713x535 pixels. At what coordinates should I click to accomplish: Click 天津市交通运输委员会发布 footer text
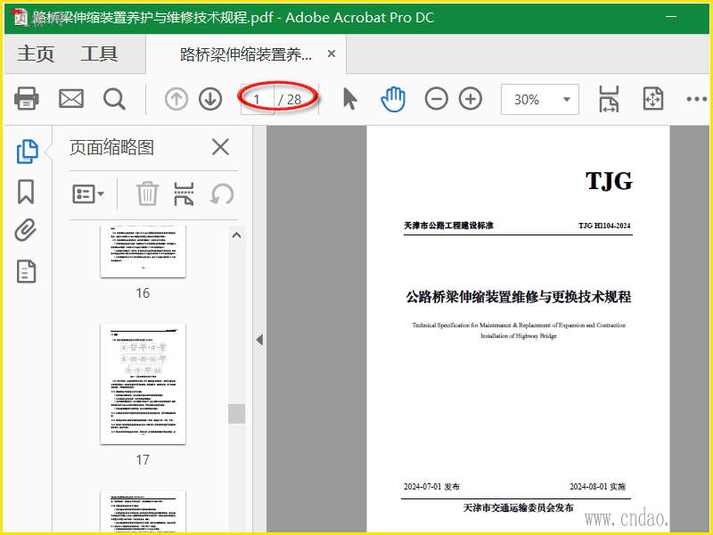tap(518, 507)
